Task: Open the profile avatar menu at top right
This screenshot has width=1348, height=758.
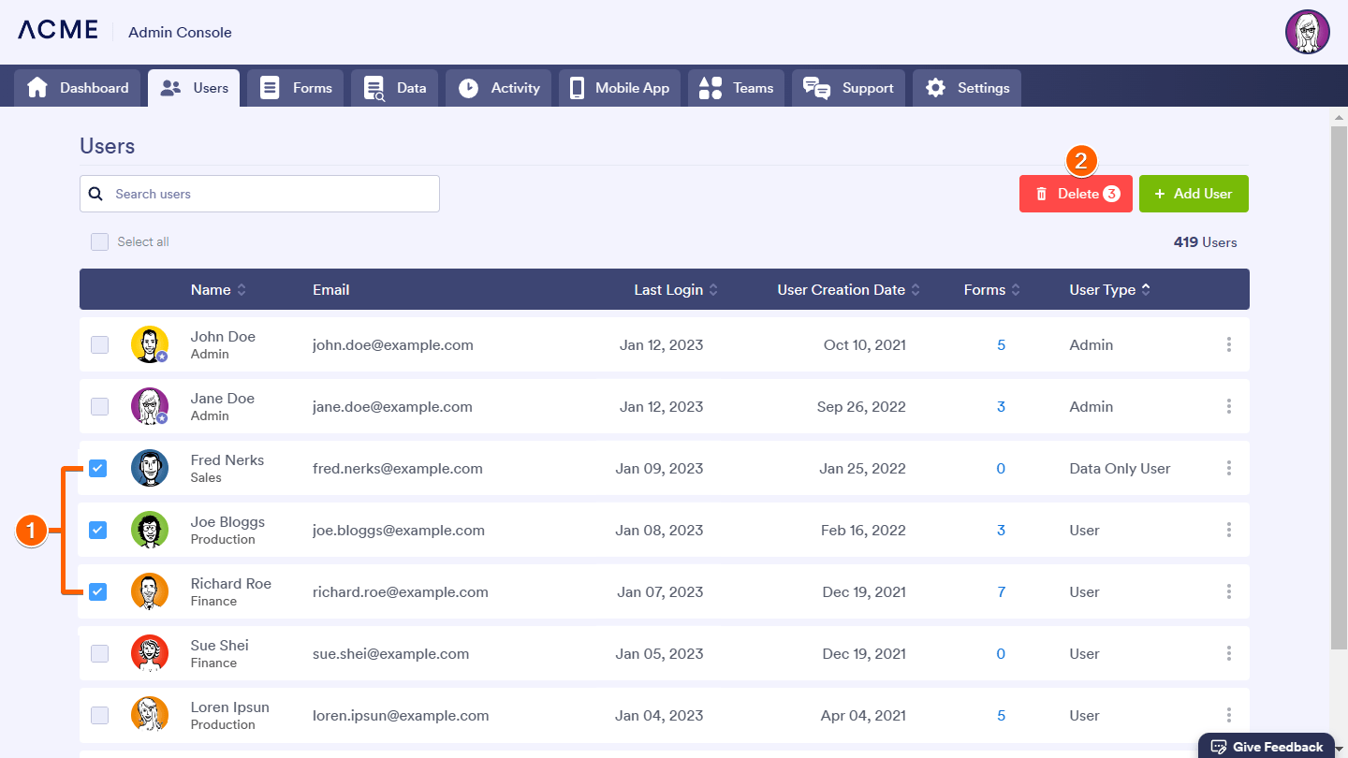Action: coord(1307,33)
